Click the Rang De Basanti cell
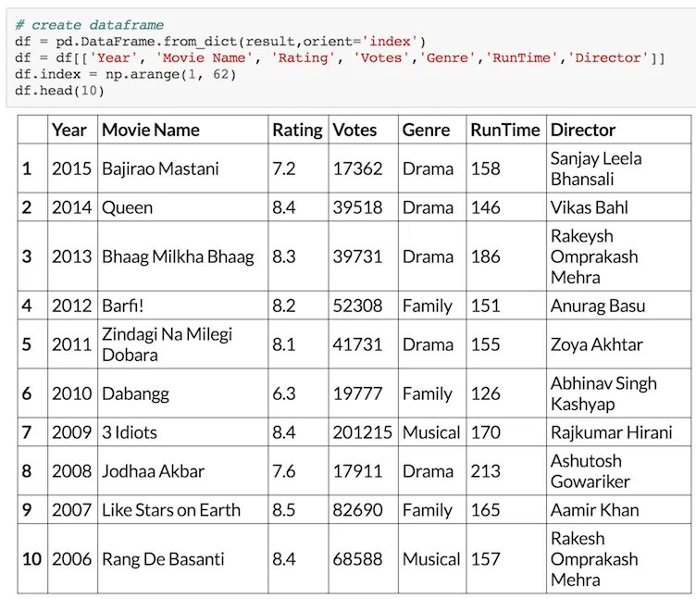696x599 pixels. 163,559
